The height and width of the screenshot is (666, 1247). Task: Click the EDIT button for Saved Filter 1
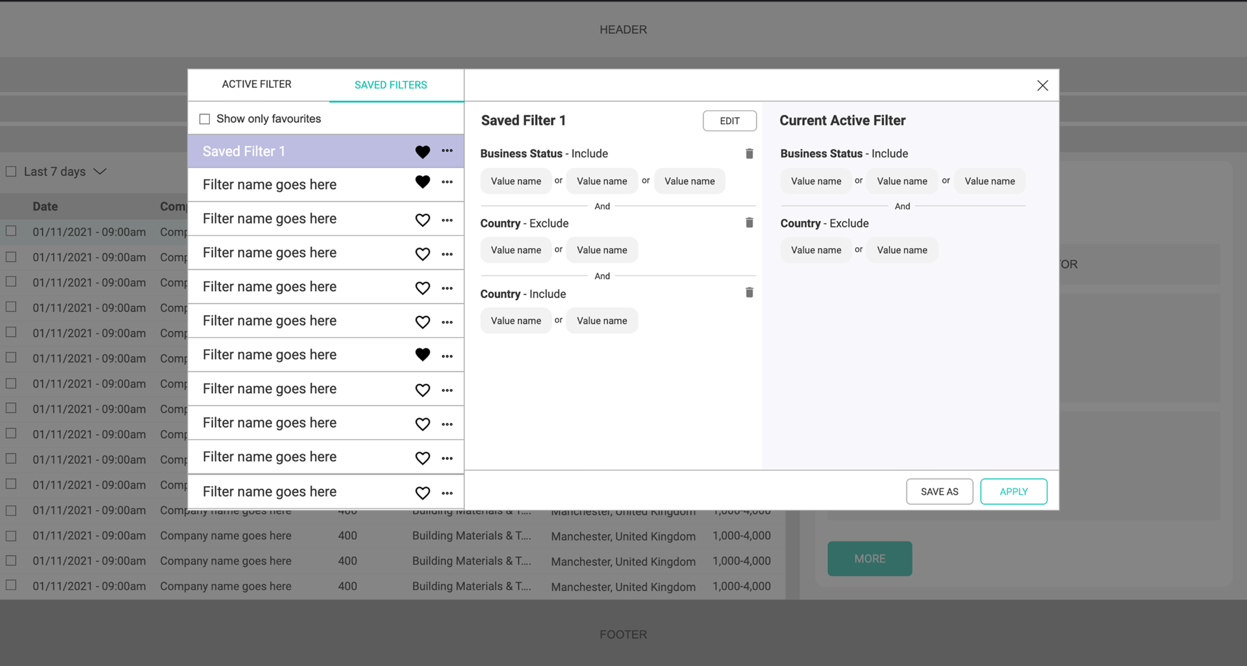(x=729, y=121)
